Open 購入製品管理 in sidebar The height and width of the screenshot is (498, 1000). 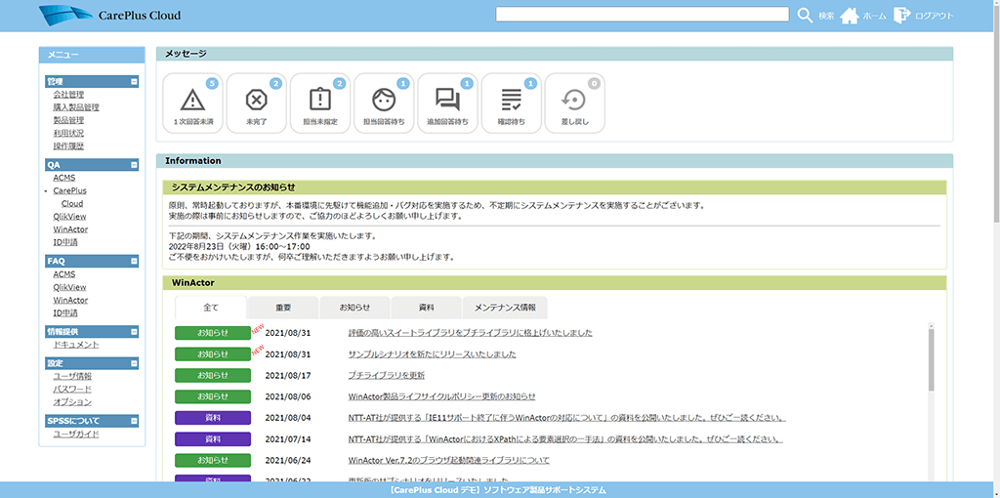click(x=76, y=107)
